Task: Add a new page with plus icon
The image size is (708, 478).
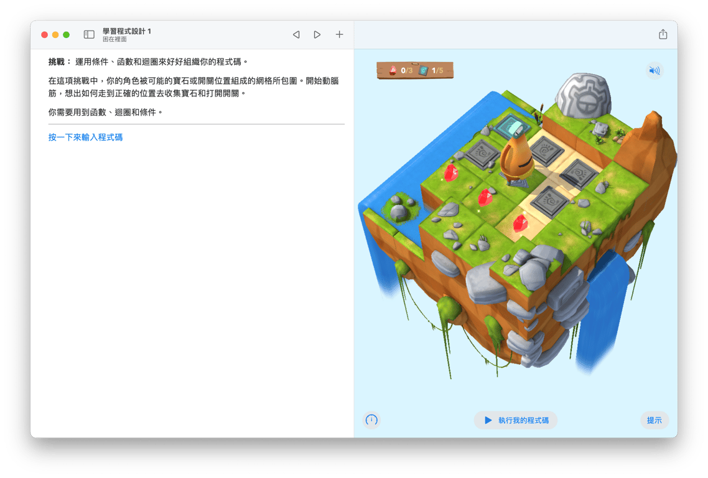Action: pyautogui.click(x=339, y=34)
